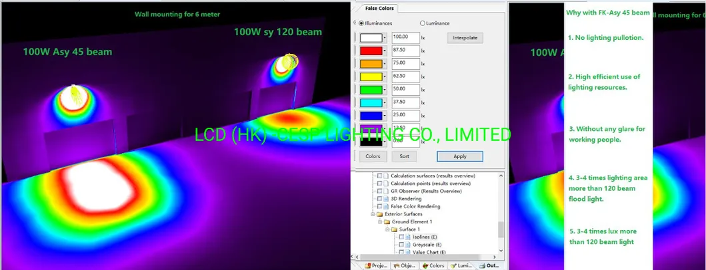706x270 pixels.
Task: Tick the Greyscale (E) checkbox
Action: click(x=401, y=244)
